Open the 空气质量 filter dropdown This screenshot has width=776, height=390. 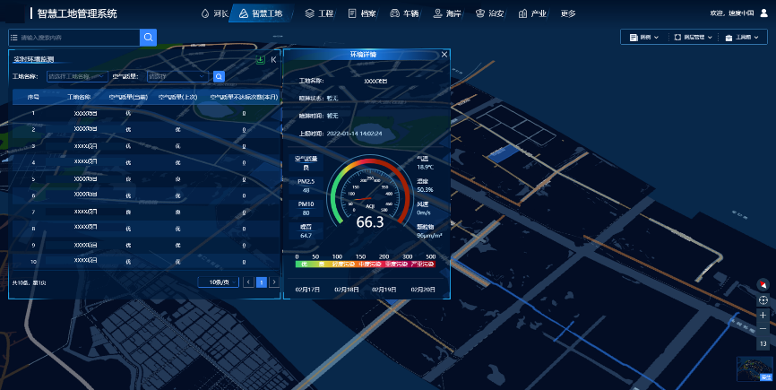[x=177, y=76]
